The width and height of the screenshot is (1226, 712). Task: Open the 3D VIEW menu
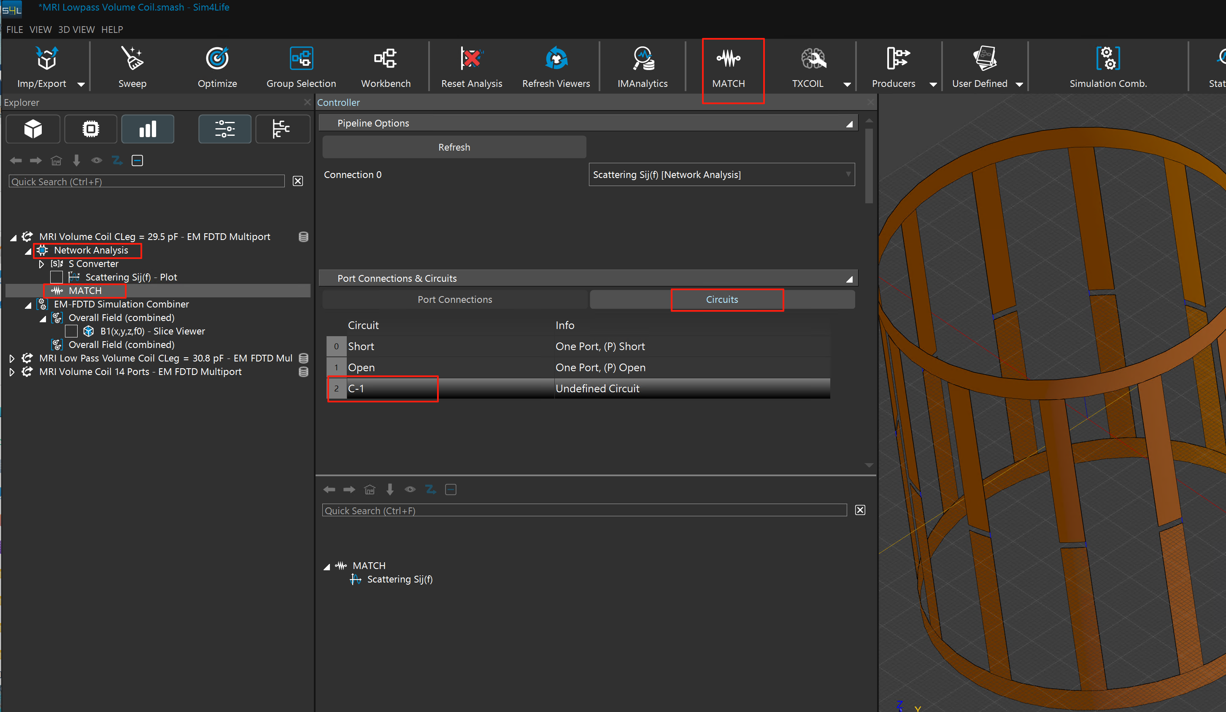click(76, 30)
